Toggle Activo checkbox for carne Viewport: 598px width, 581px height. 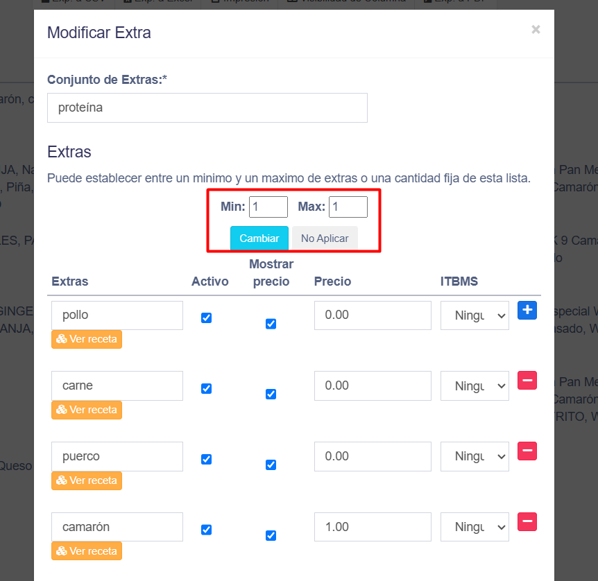206,388
